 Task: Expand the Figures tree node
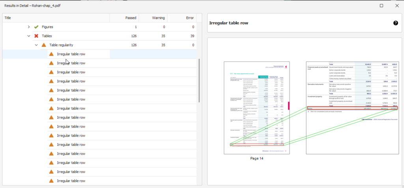[28, 27]
